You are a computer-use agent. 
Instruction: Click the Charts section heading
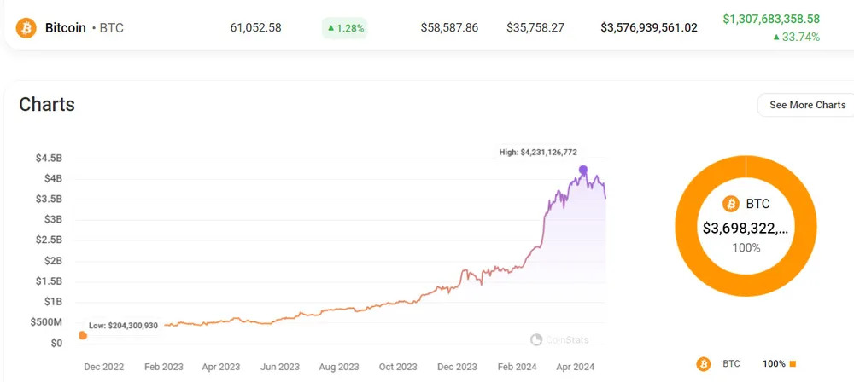[47, 104]
